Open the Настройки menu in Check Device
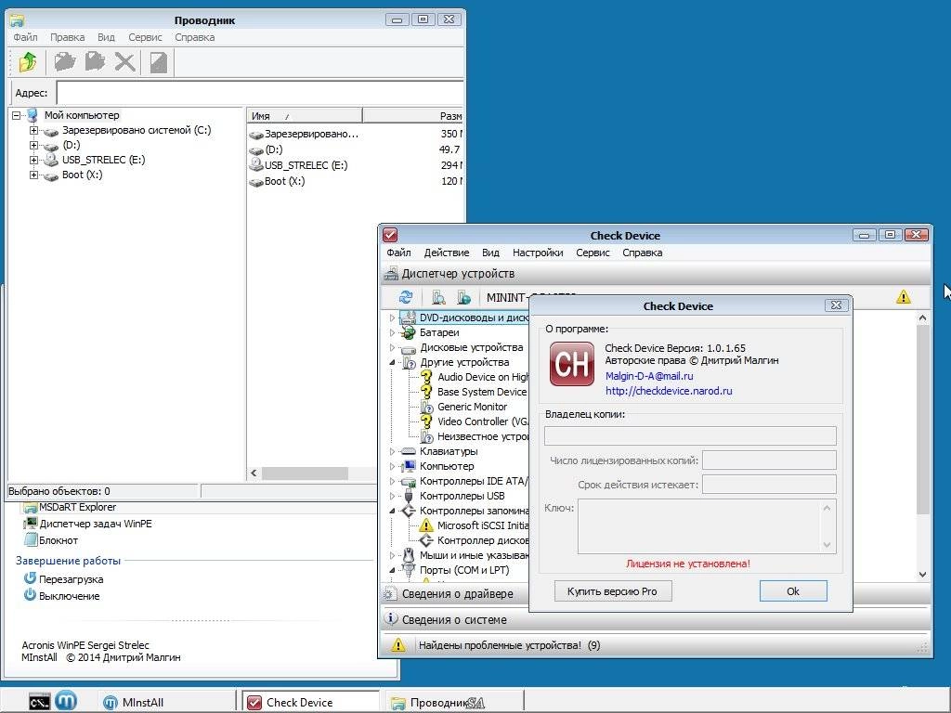The image size is (951, 713). click(538, 253)
